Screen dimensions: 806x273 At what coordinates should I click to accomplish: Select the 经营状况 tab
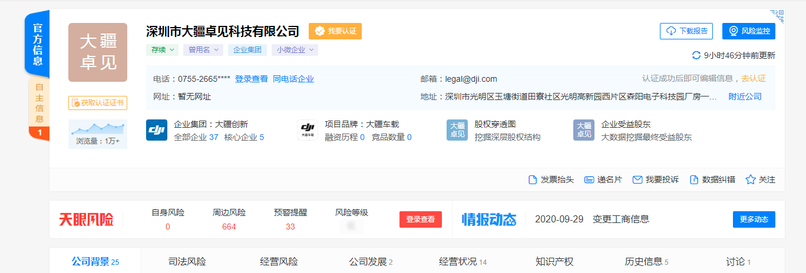463,262
